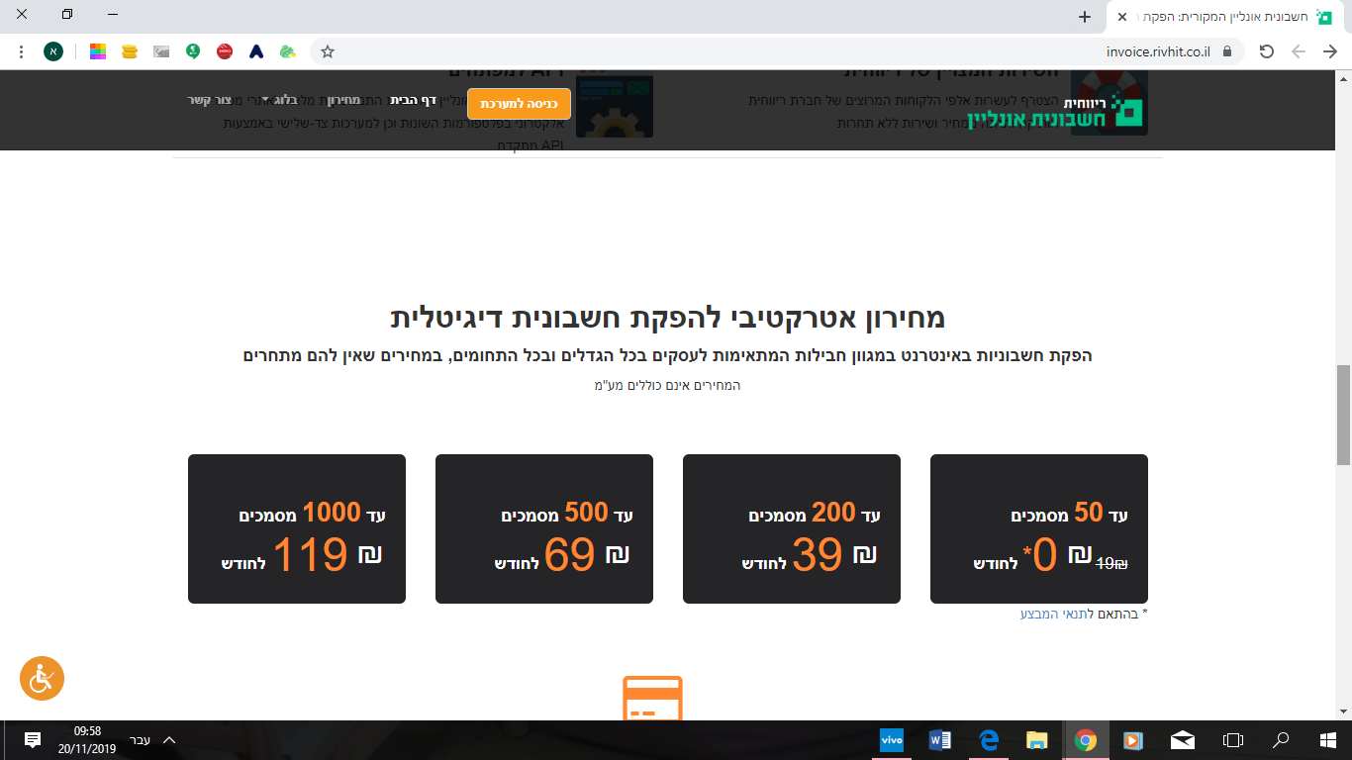Select the עד 200 מסמכים plan card

point(792,528)
